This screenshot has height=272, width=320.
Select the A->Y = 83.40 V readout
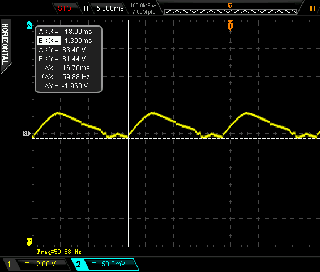[x=62, y=50]
